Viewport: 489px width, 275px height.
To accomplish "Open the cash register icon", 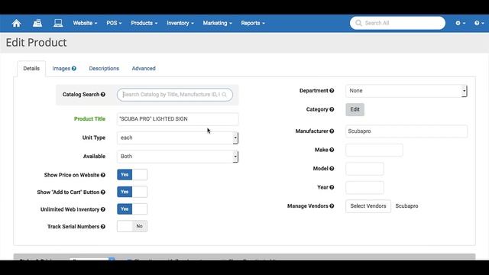I will (x=37, y=23).
